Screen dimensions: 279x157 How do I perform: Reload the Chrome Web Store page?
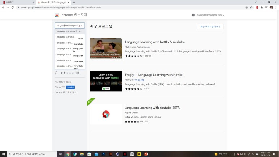tap(13, 8)
